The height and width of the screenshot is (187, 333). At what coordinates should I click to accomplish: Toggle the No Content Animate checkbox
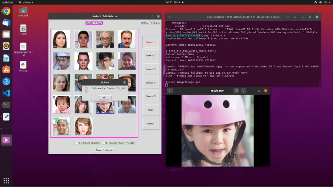click(x=77, y=143)
